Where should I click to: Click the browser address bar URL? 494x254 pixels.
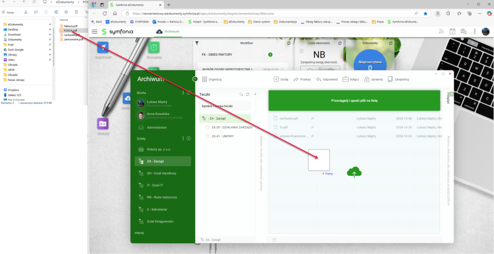tap(203, 13)
